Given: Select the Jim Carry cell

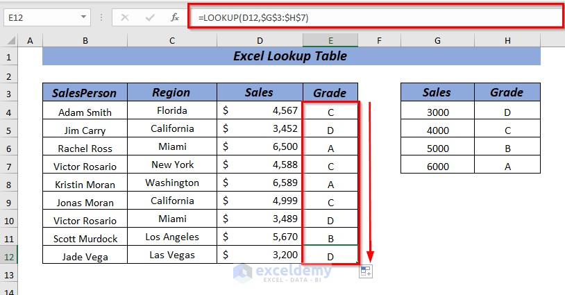Looking at the screenshot, I should coord(85,128).
